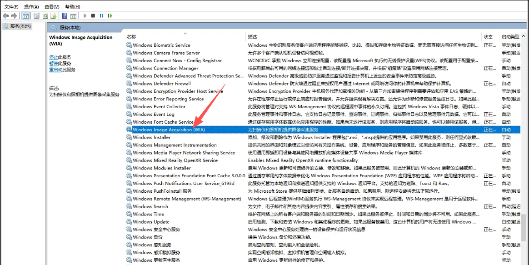Toggle the show/hide action pane button
The height and width of the screenshot is (265, 529).
73,16
